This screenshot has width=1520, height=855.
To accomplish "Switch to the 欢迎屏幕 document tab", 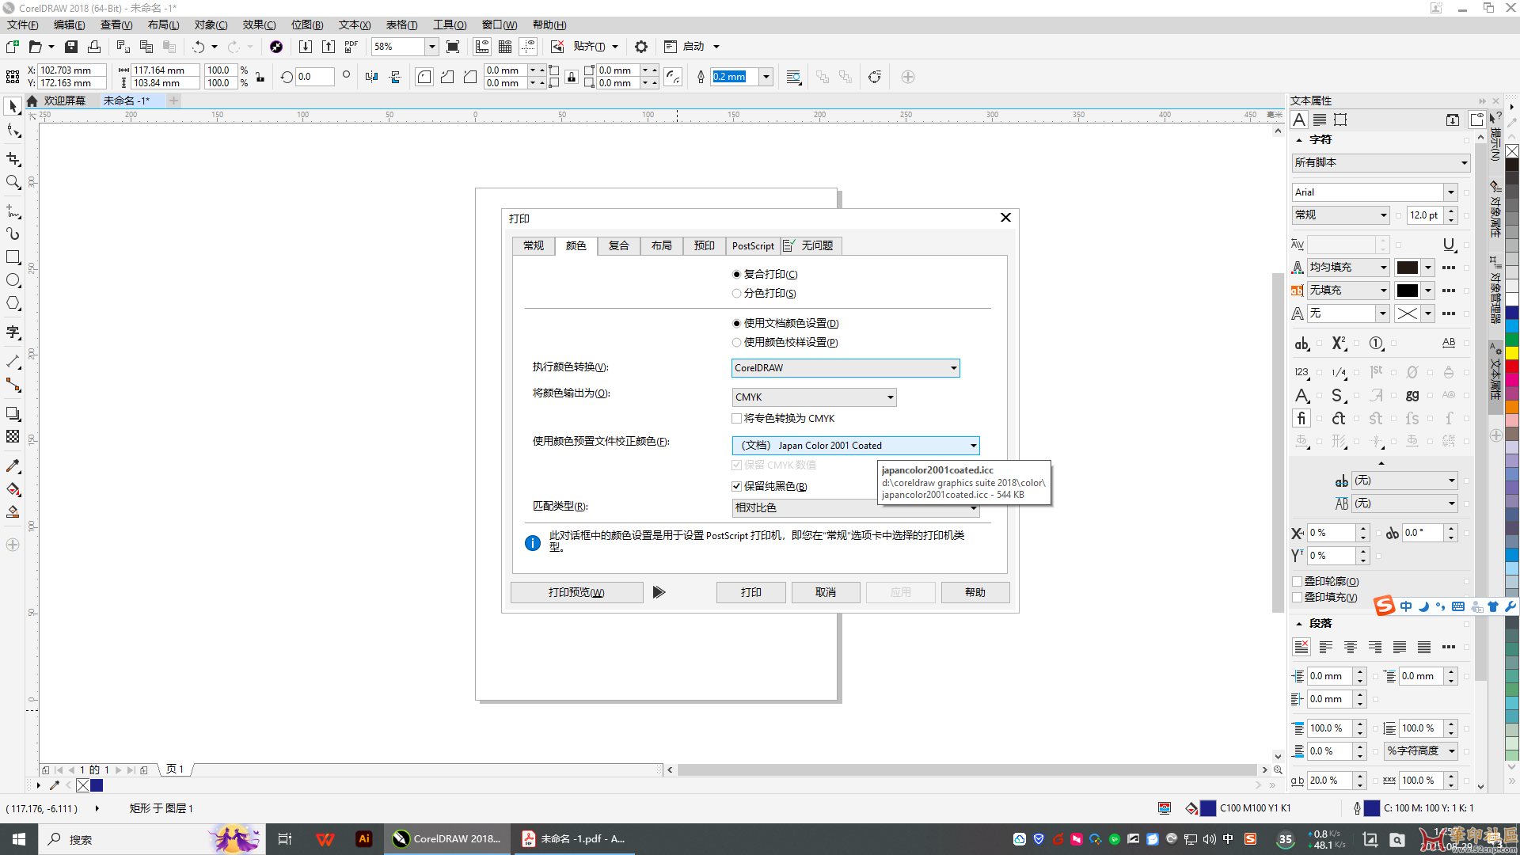I will (x=64, y=101).
